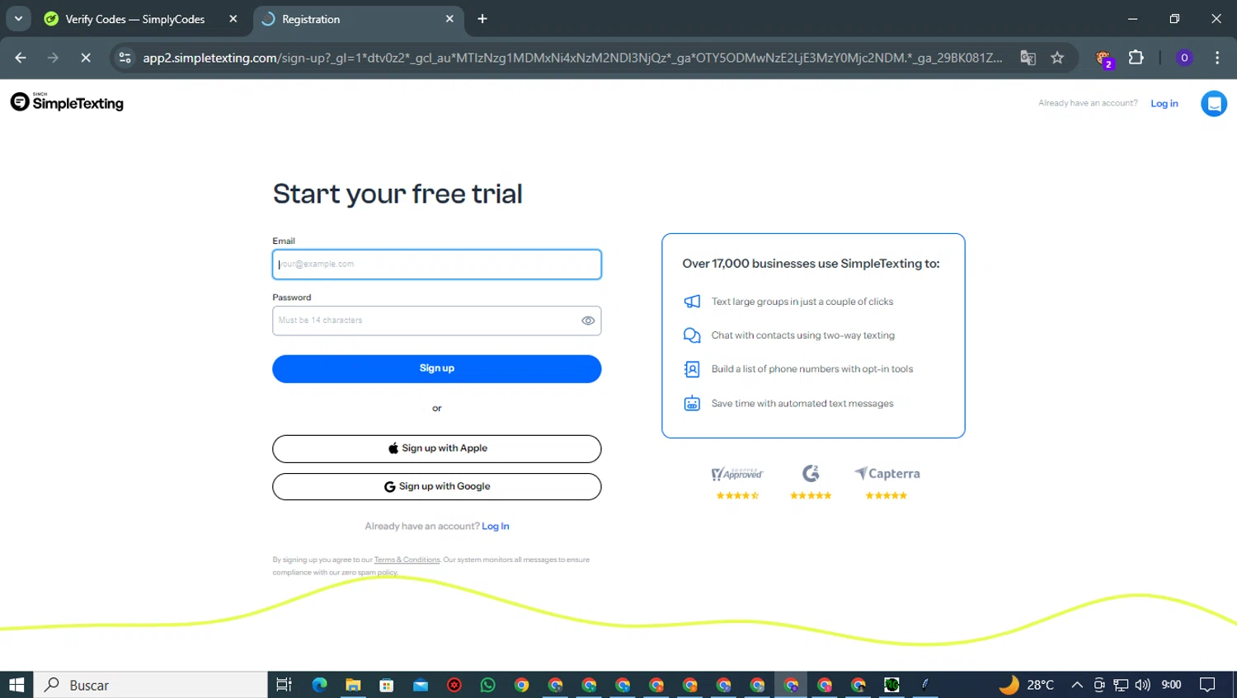Click Log in link in top header
The image size is (1237, 698).
[1164, 104]
